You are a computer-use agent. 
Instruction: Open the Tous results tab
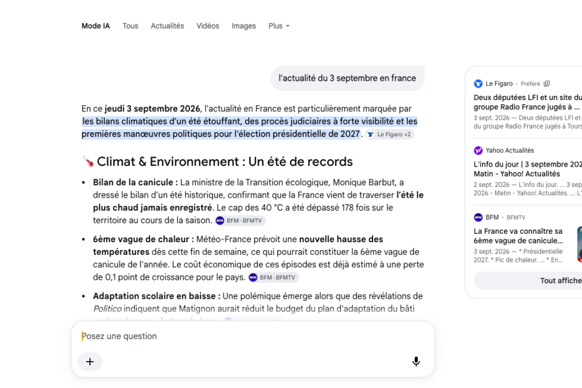pos(130,26)
